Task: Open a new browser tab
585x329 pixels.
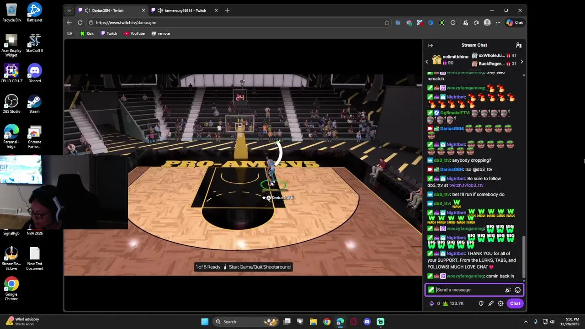Action: pyautogui.click(x=227, y=11)
